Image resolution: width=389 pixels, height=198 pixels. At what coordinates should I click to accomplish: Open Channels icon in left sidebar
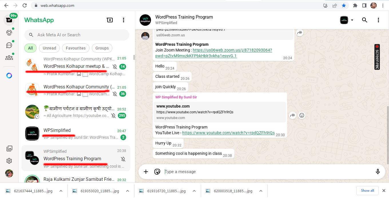click(9, 45)
